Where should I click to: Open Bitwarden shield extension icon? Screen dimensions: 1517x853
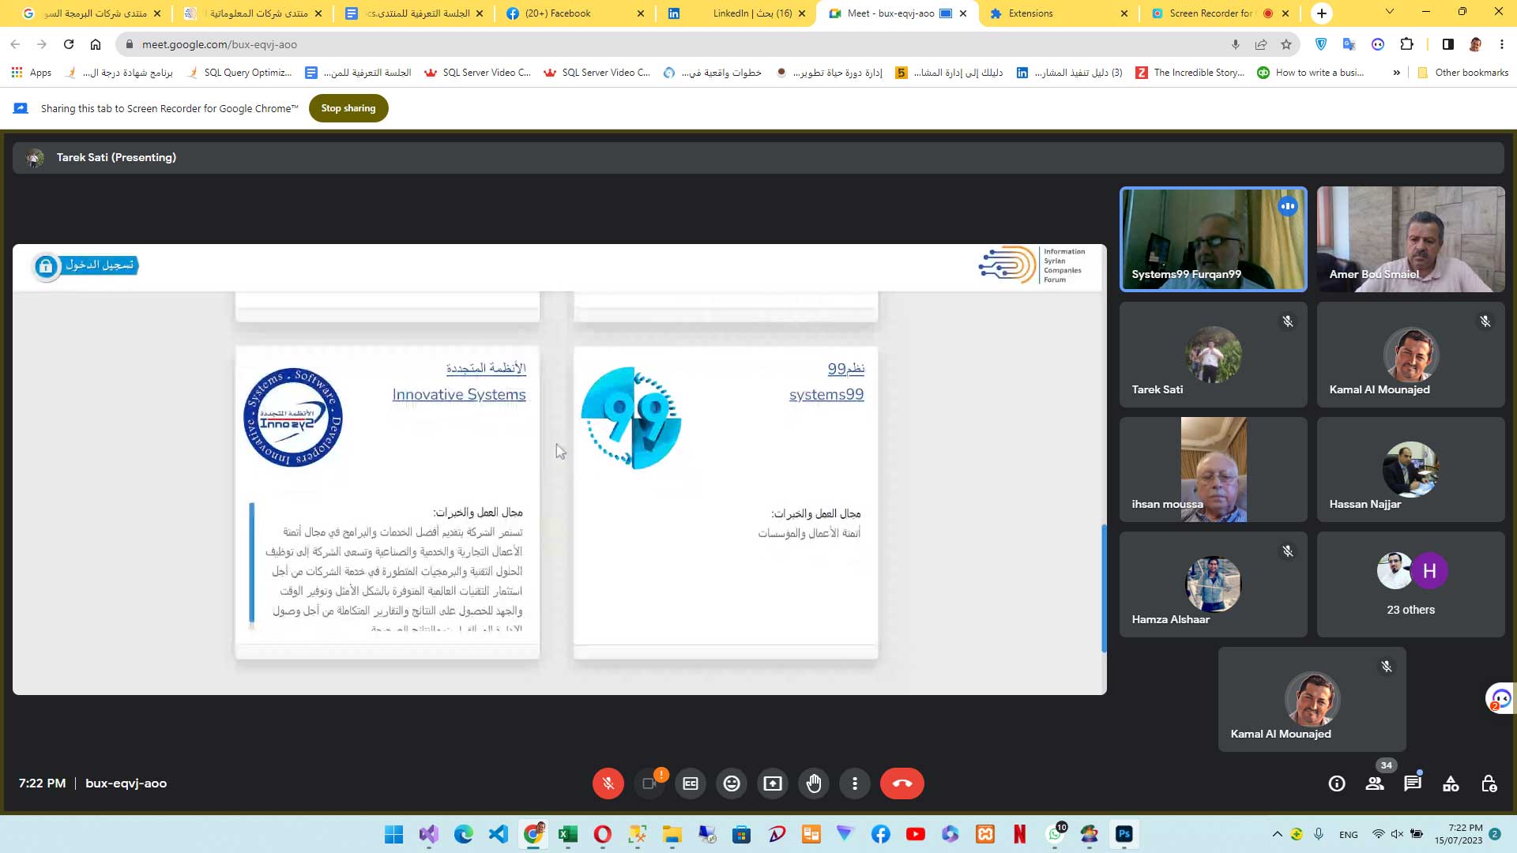click(x=1321, y=44)
